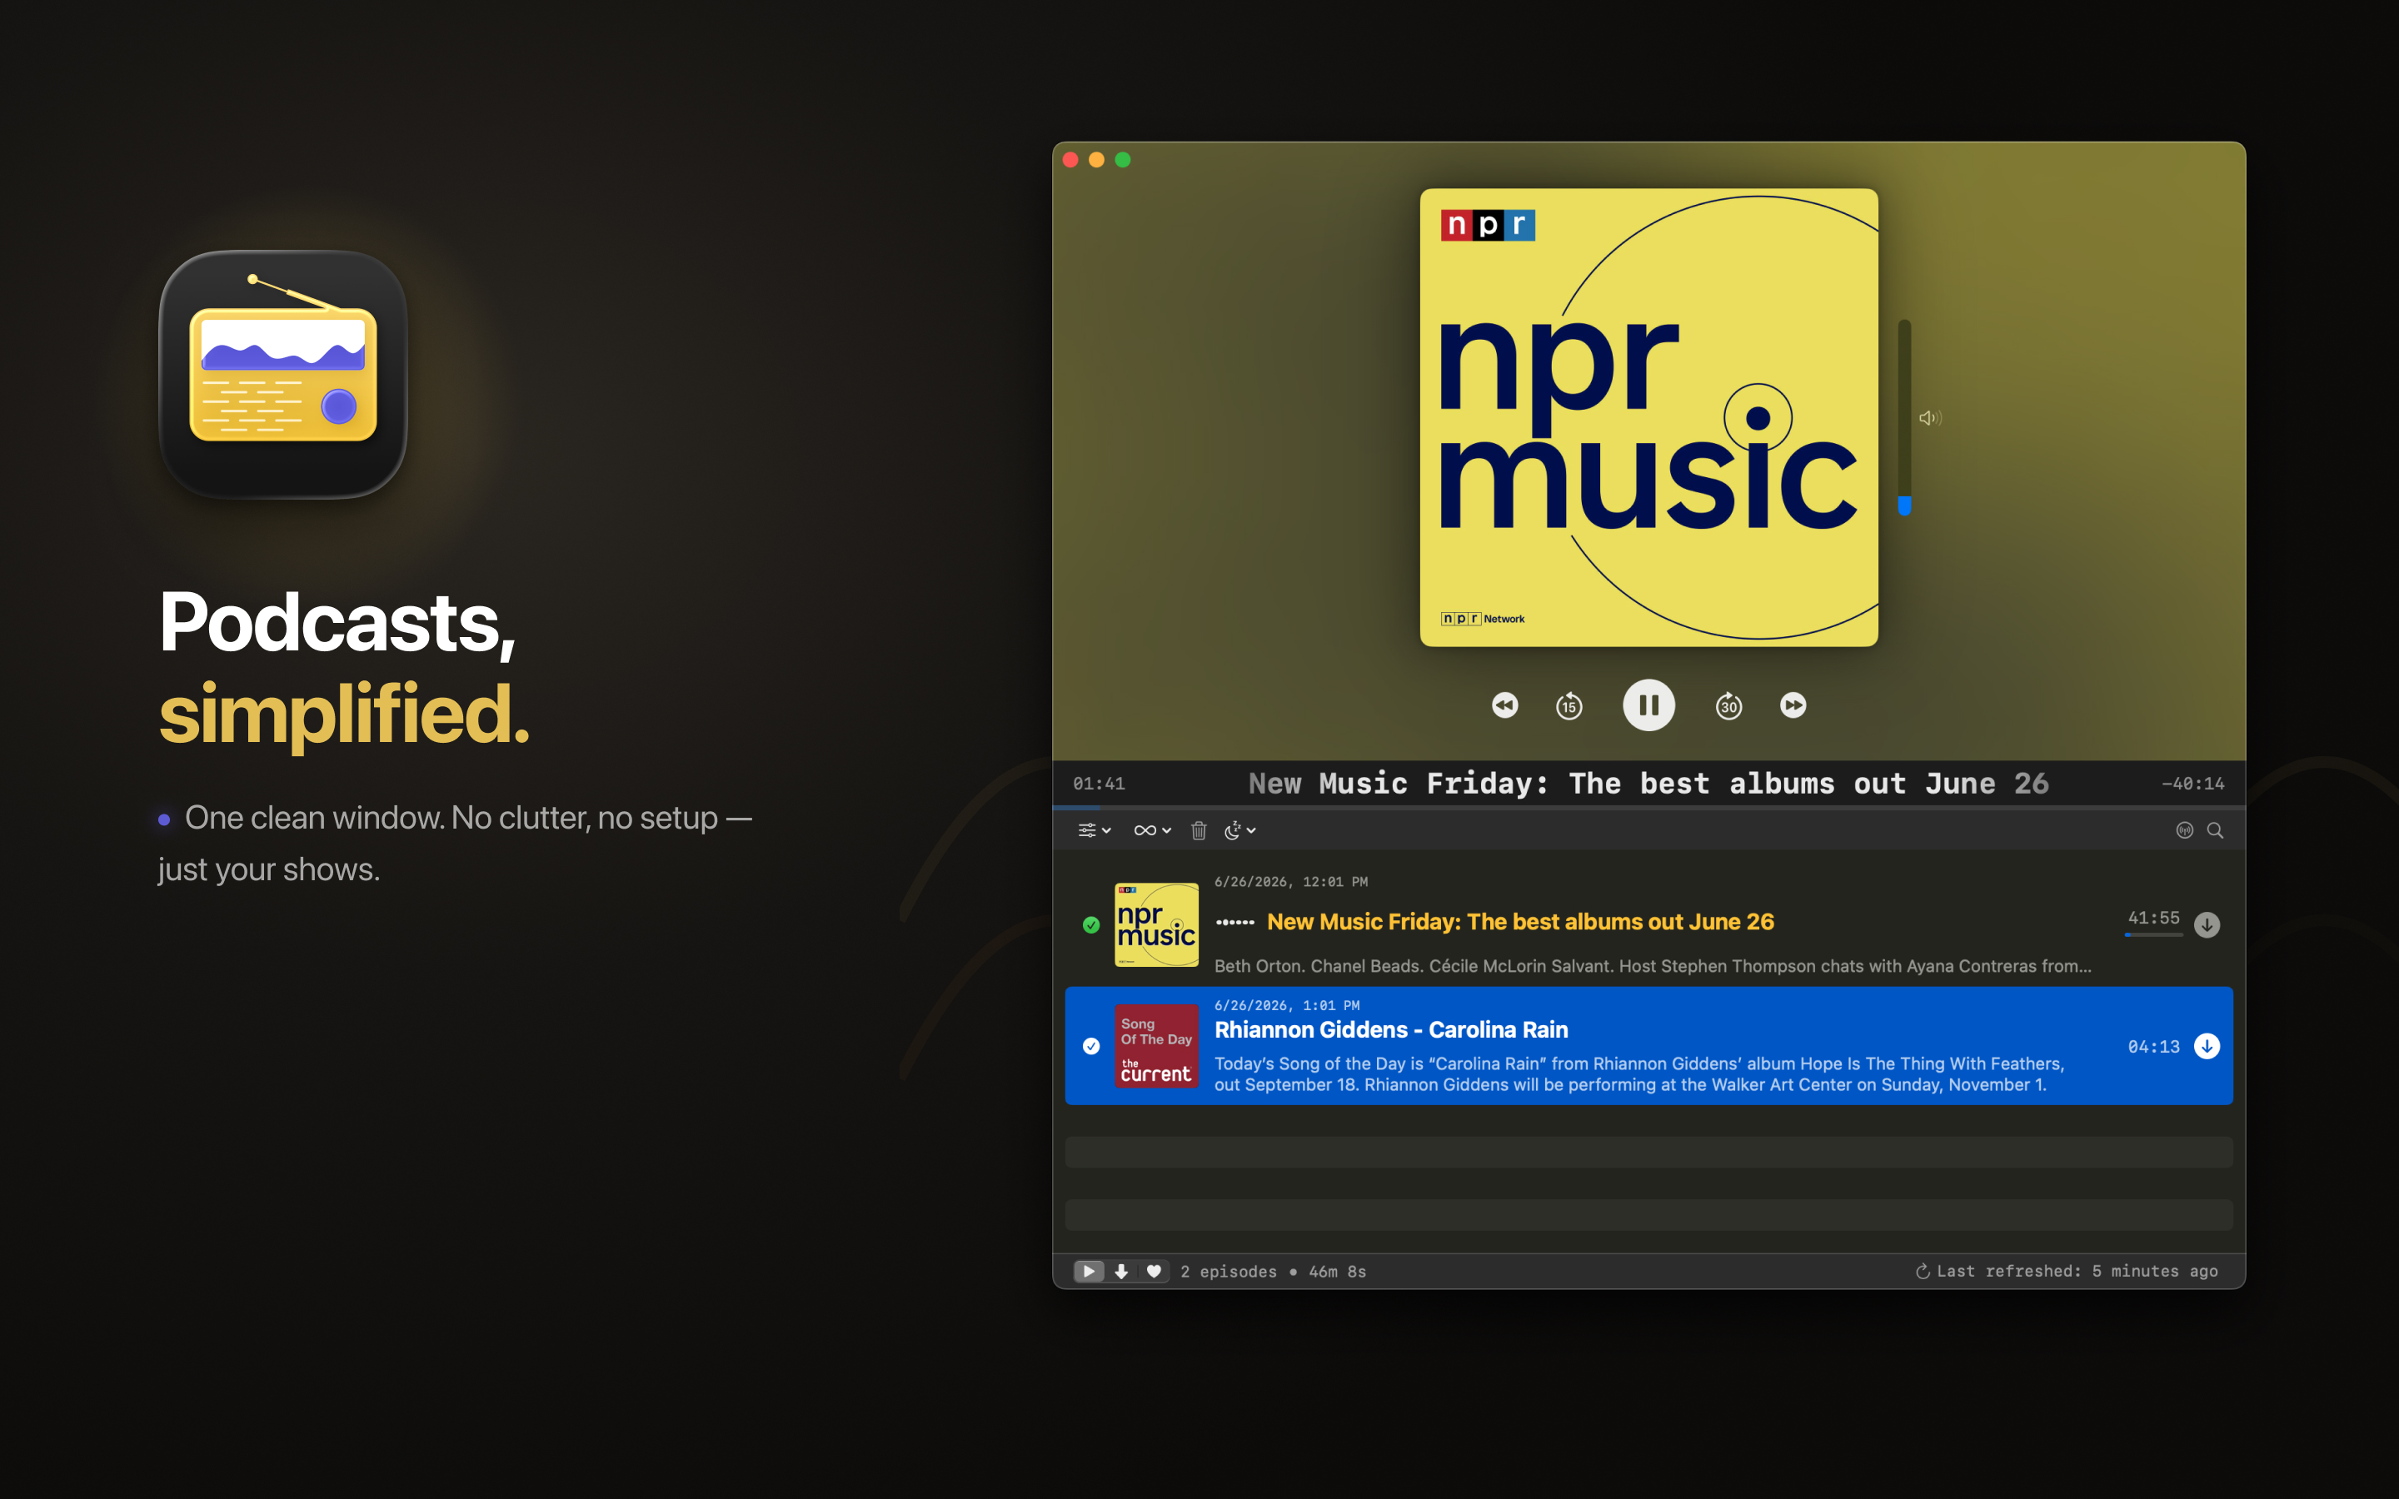Close the podcast window with red button
Viewport: 2399px width, 1499px height.
click(x=1070, y=160)
